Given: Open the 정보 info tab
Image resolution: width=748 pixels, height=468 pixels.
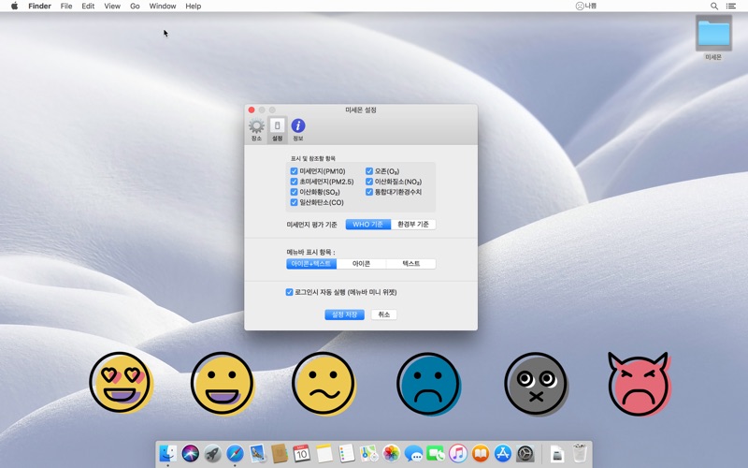Looking at the screenshot, I should point(298,130).
